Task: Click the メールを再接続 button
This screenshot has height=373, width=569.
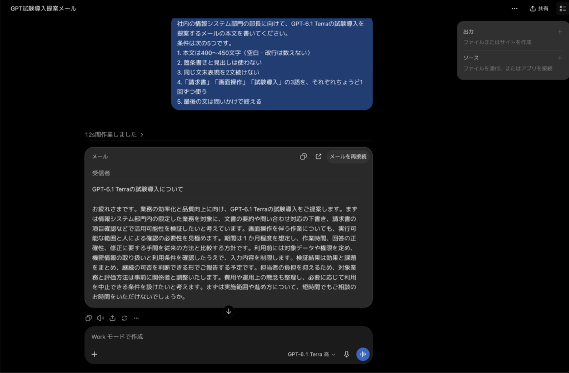Action: coord(348,157)
